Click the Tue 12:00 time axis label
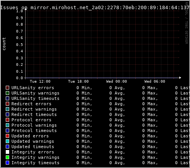 pos(40,82)
